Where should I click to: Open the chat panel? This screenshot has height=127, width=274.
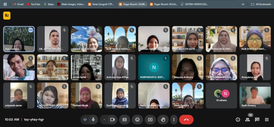click(x=257, y=119)
